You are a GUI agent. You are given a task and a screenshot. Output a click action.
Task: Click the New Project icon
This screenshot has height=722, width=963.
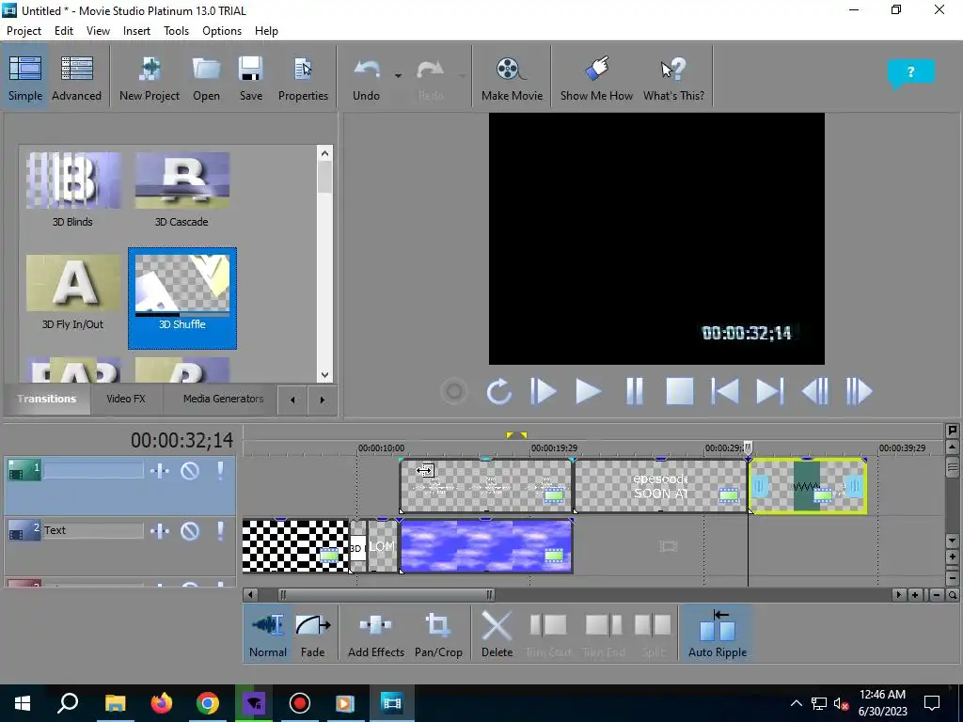coord(150,77)
